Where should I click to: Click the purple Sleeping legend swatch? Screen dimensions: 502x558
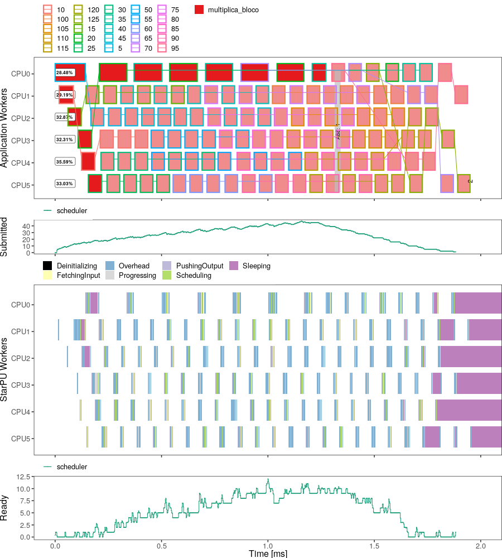(x=234, y=266)
